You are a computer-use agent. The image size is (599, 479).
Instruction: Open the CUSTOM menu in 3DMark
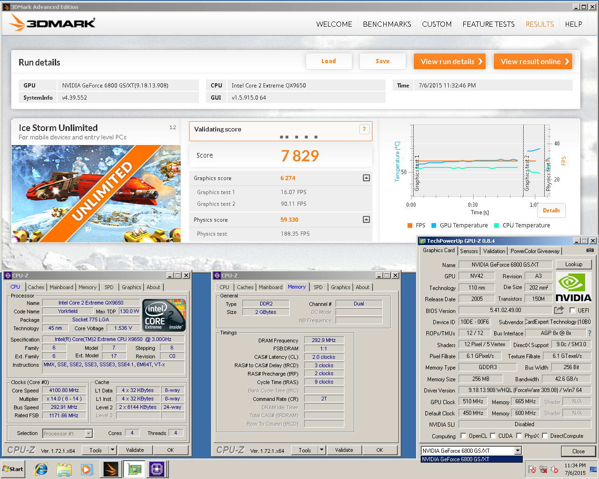(437, 24)
